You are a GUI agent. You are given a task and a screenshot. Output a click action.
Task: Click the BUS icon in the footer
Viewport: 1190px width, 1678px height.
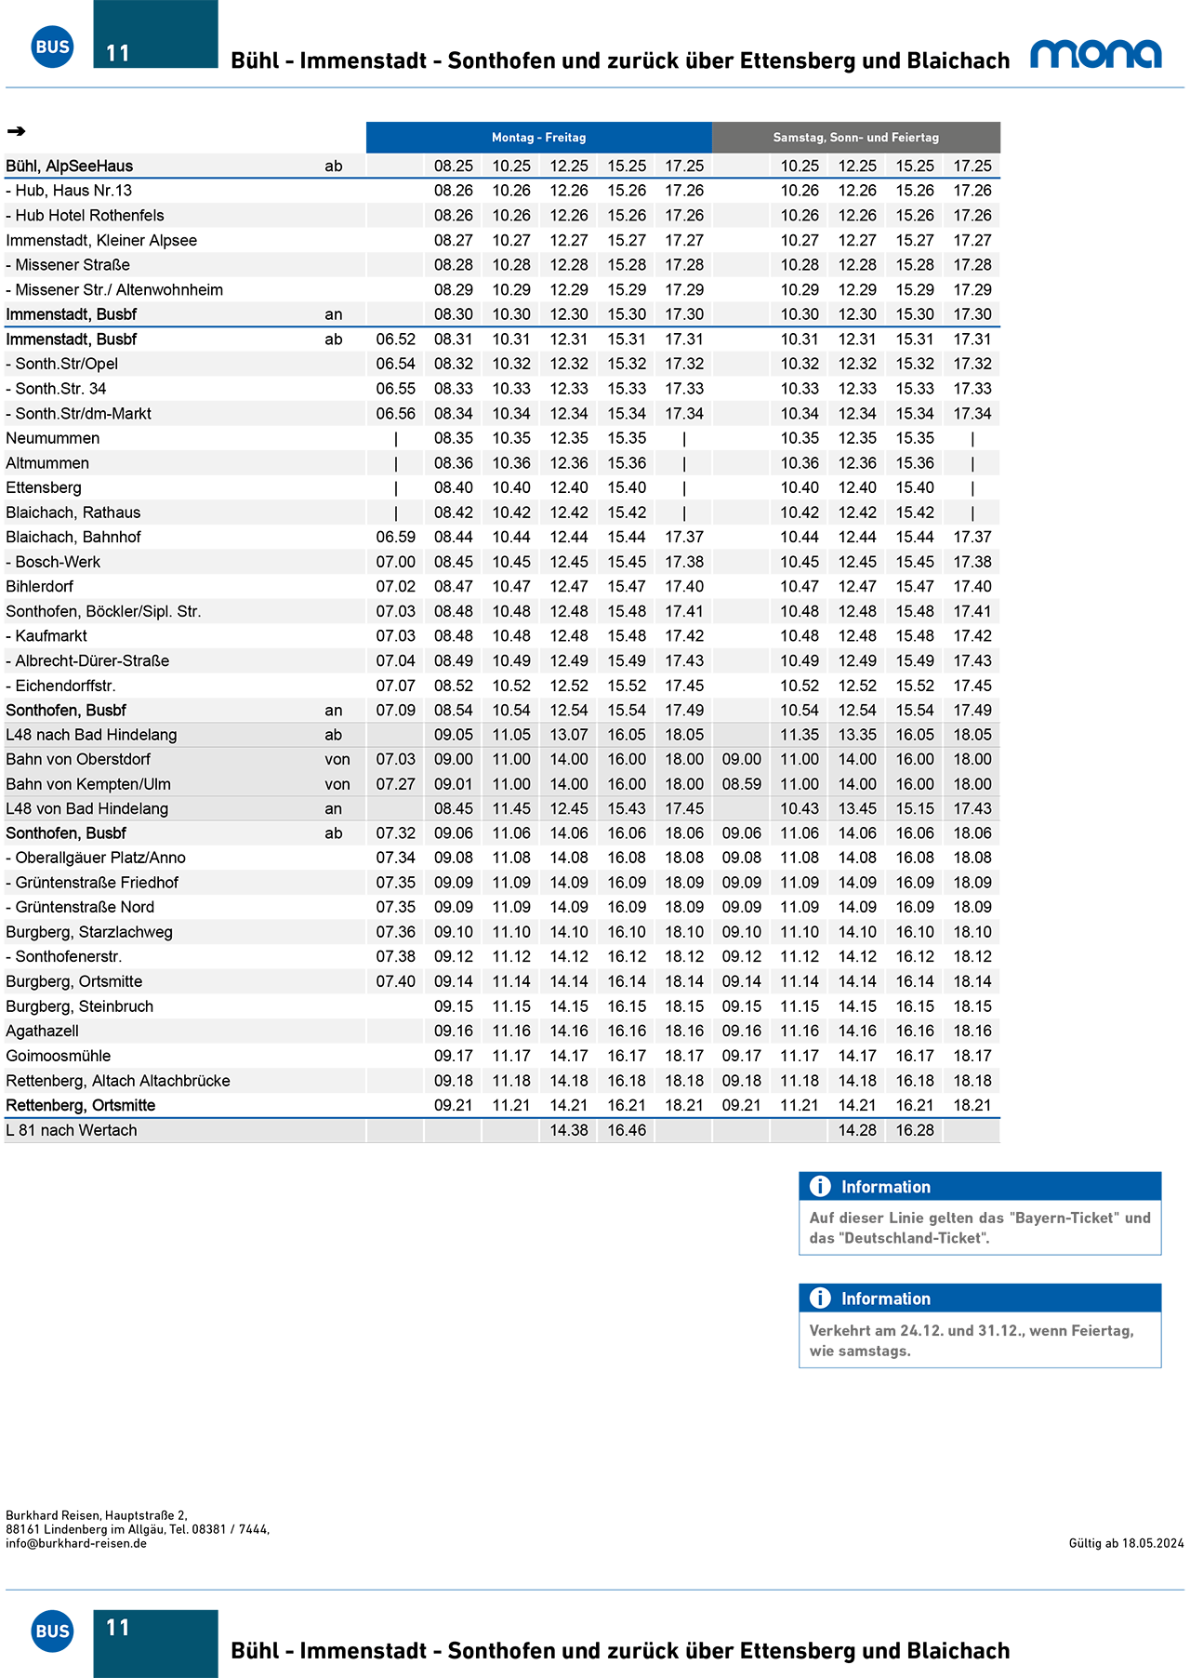(x=52, y=1631)
